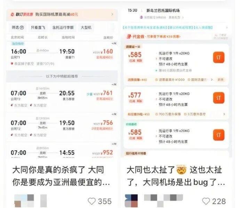Image resolution: width=240 pixels, height=208 pixels.
Task: Expand the 退票保障 insurance details arrow
Action: [x=212, y=79]
